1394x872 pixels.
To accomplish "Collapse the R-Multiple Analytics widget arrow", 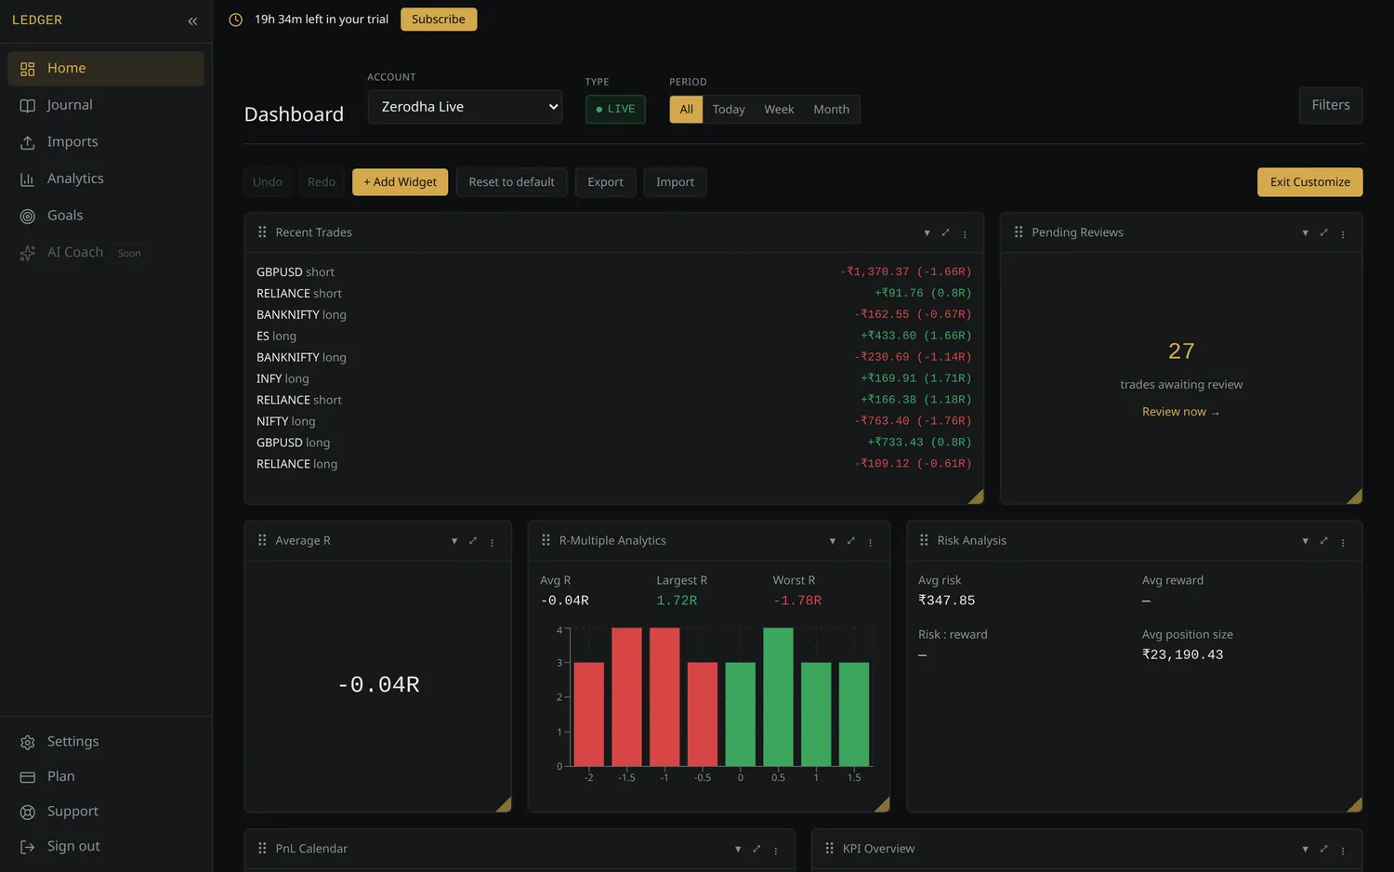I will 832,541.
